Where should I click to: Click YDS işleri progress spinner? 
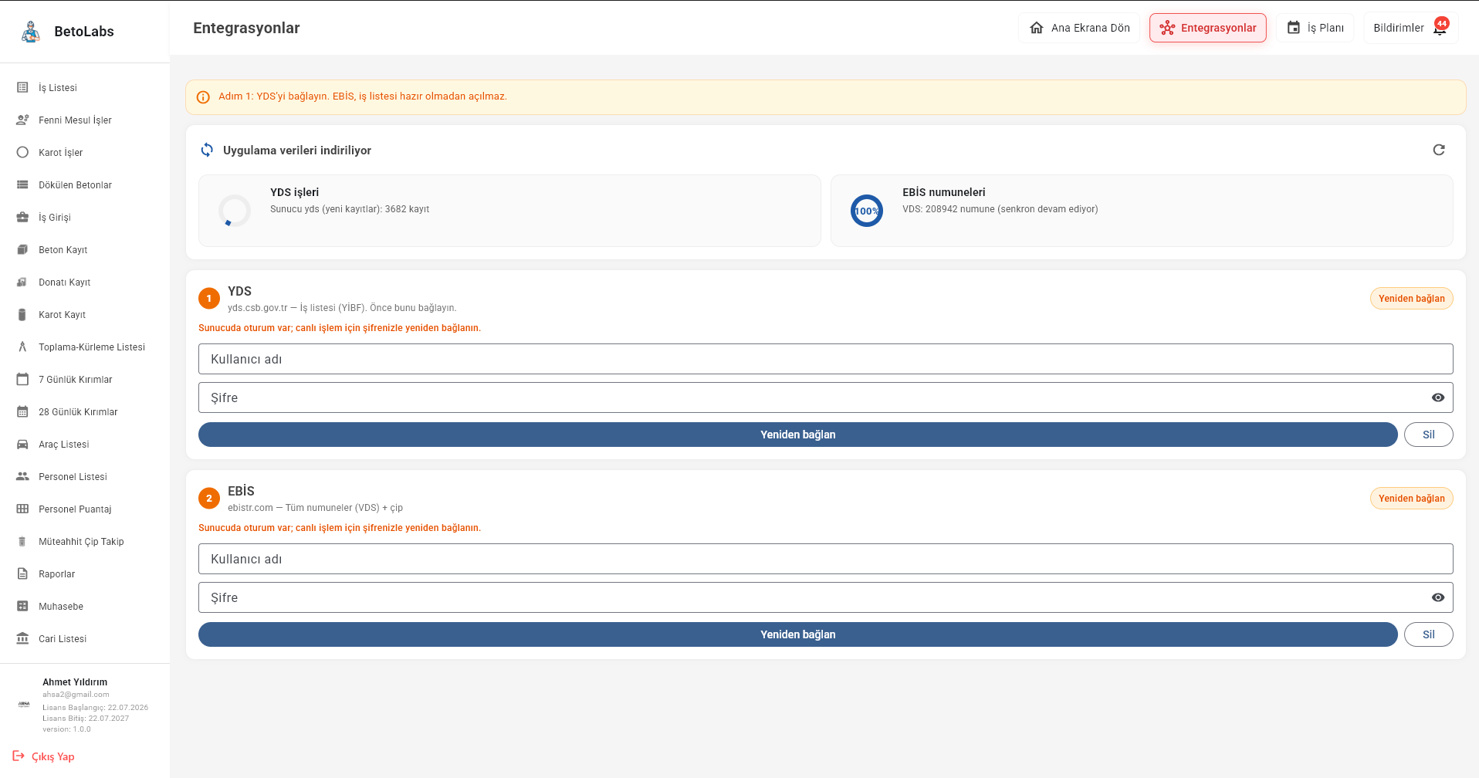[x=235, y=211]
